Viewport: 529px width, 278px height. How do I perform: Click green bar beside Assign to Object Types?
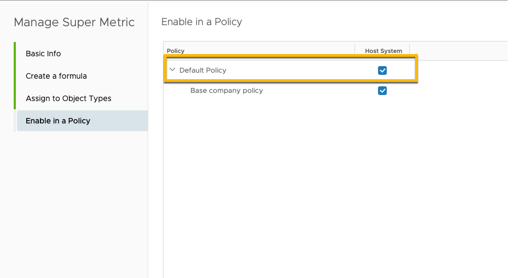pos(15,98)
